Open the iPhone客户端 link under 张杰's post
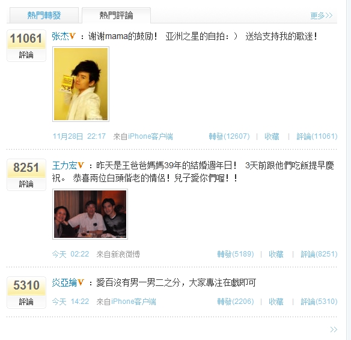Image resolution: width=351 pixels, height=340 pixels. coord(150,136)
